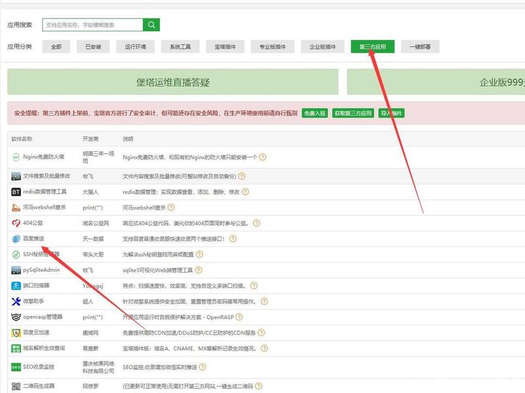This screenshot has width=525, height=393.
Task: Open the pySqliteAdmin plugin name
Action: [x=41, y=270]
